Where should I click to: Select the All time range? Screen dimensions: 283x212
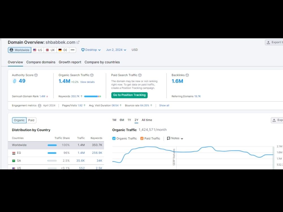click(x=147, y=120)
